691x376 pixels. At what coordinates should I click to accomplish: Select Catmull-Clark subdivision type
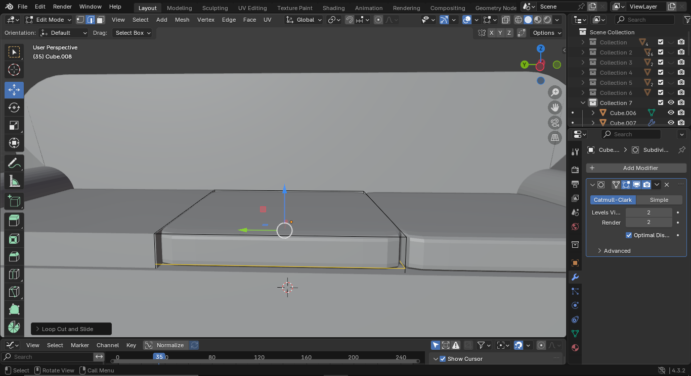point(613,200)
